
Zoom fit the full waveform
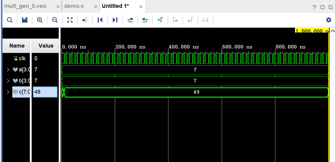(70, 20)
